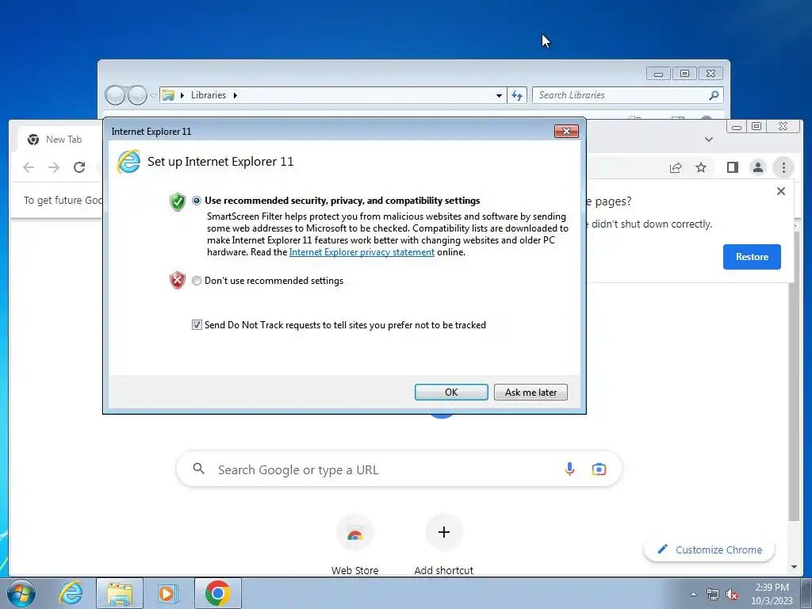The height and width of the screenshot is (609, 812).
Task: Open Explorer recent pages dropdown arrow
Action: point(153,95)
